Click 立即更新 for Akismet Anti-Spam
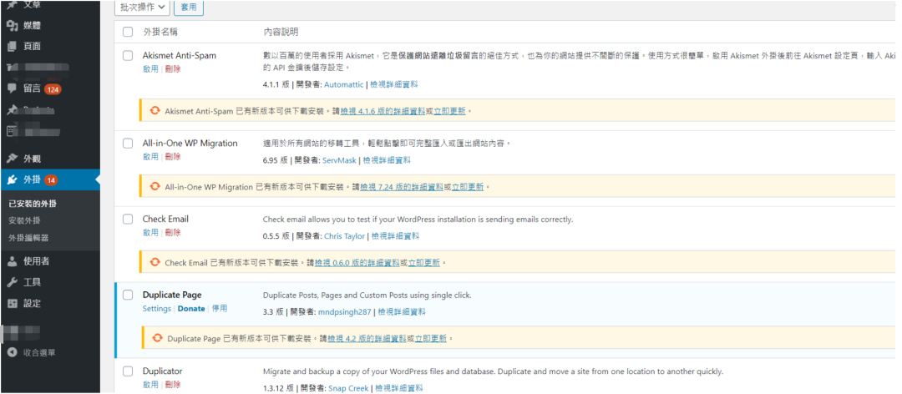This screenshot has width=902, height=394. [x=449, y=111]
